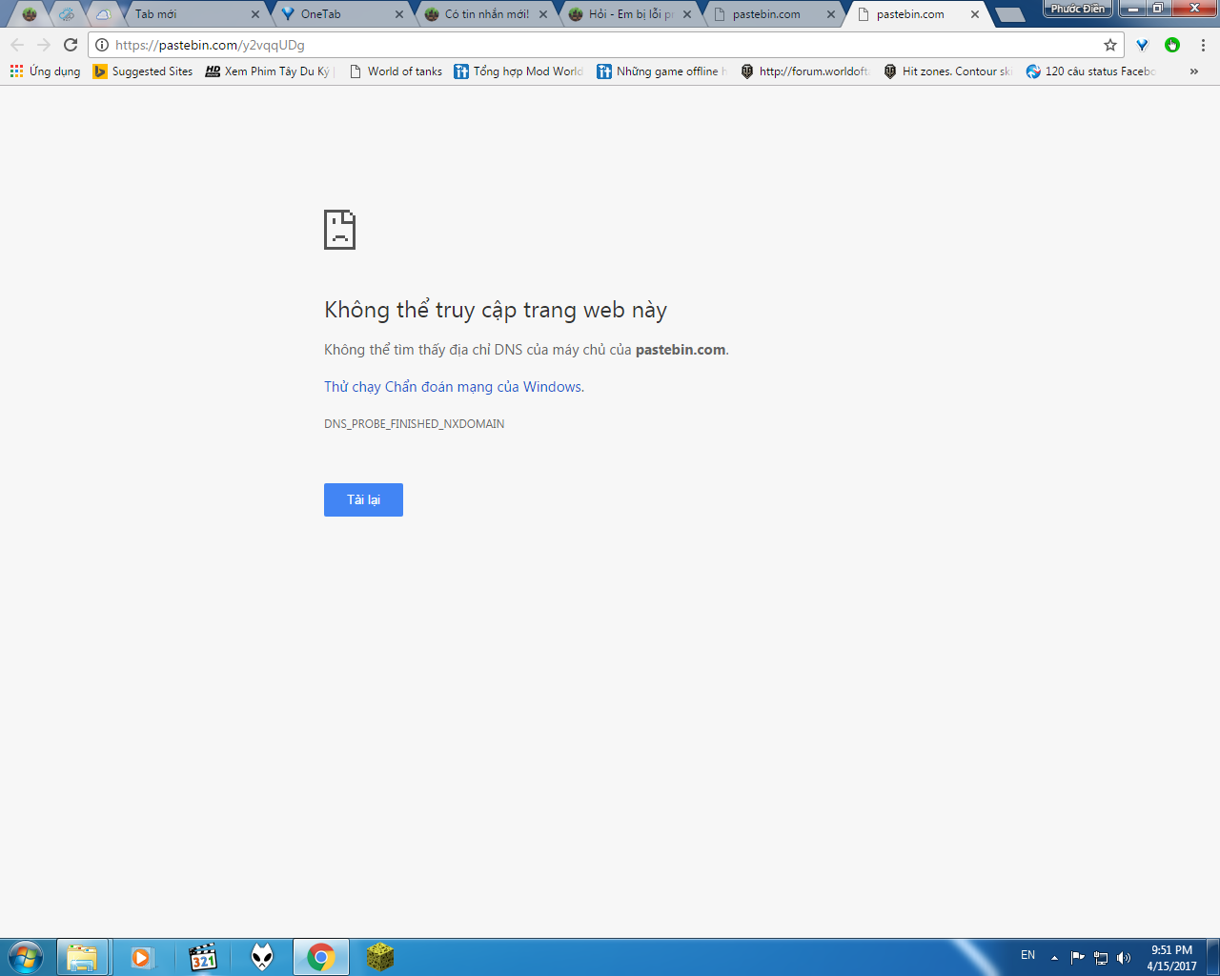Open the Tổng hợp Mod World bookmark
Viewport: 1220px width, 976px height.
[x=518, y=71]
